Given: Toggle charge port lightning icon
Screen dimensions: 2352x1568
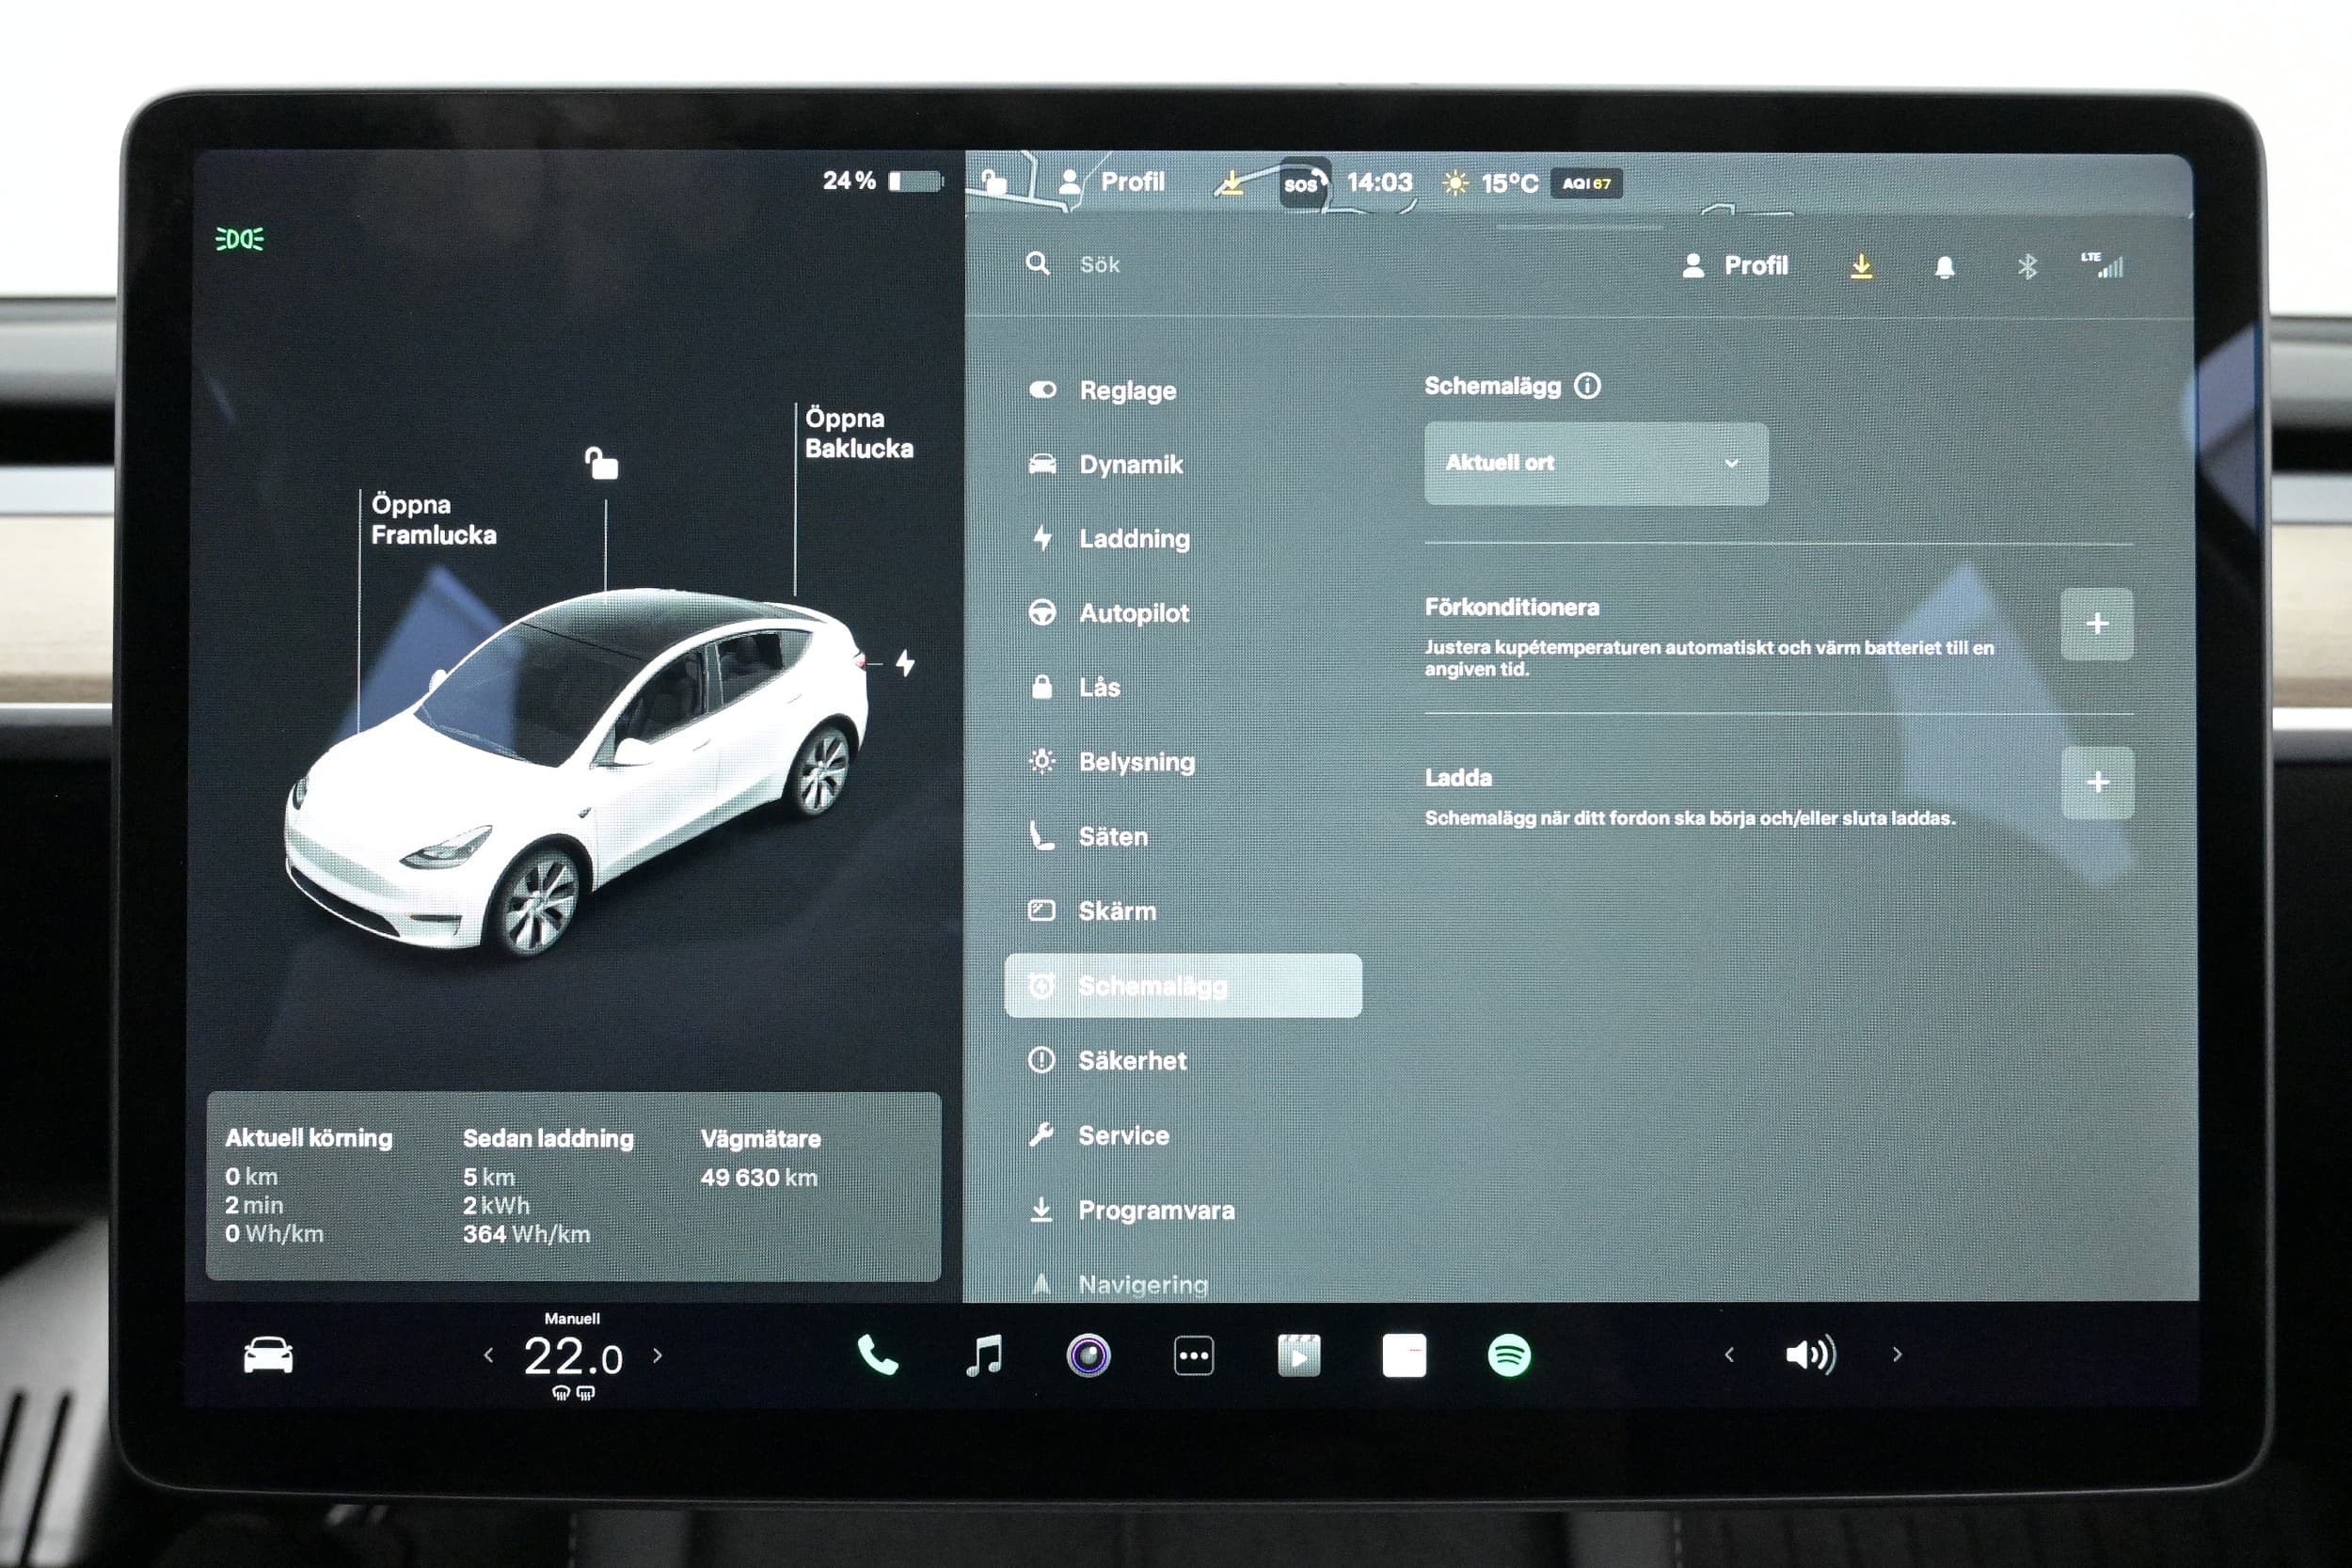Looking at the screenshot, I should click(x=905, y=663).
